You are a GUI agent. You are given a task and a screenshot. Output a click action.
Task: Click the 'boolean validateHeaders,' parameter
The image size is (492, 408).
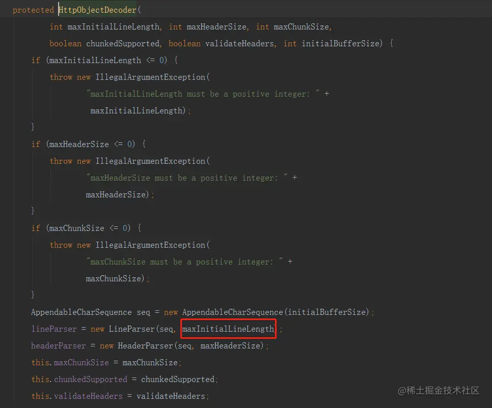[x=223, y=44]
